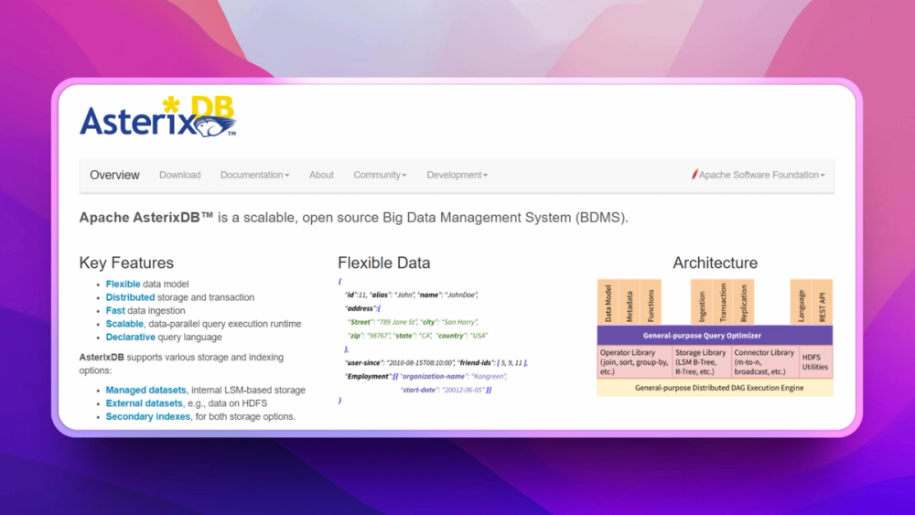This screenshot has width=915, height=515.
Task: Click the Storage Library box
Action: tap(702, 362)
